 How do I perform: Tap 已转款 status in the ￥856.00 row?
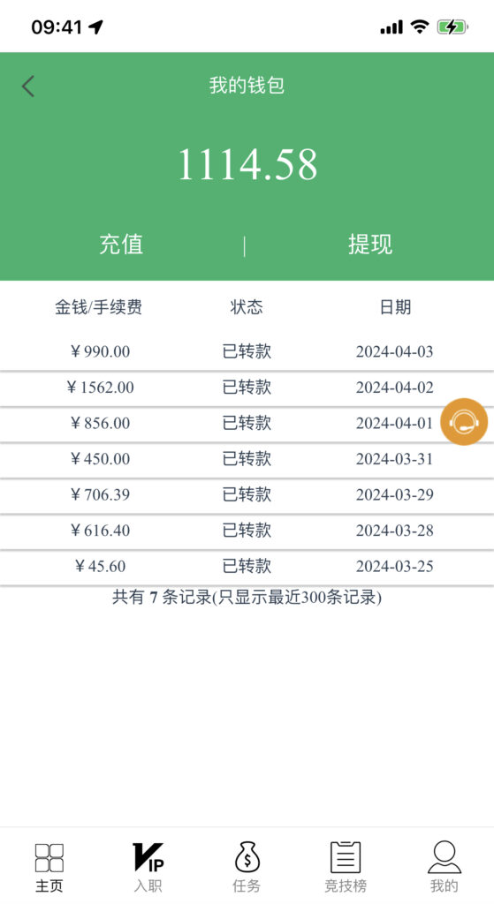247,423
